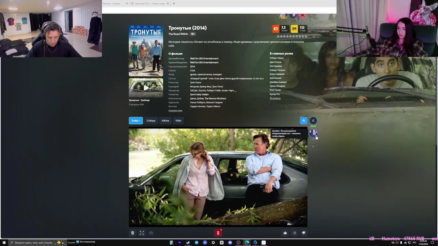The width and height of the screenshot is (438, 246).
Task: Select the Turbo player source
Action: [136, 121]
